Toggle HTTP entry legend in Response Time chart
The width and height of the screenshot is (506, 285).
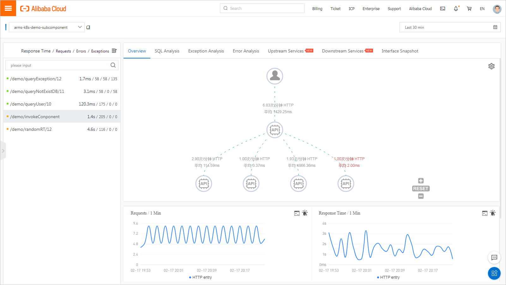click(x=388, y=277)
